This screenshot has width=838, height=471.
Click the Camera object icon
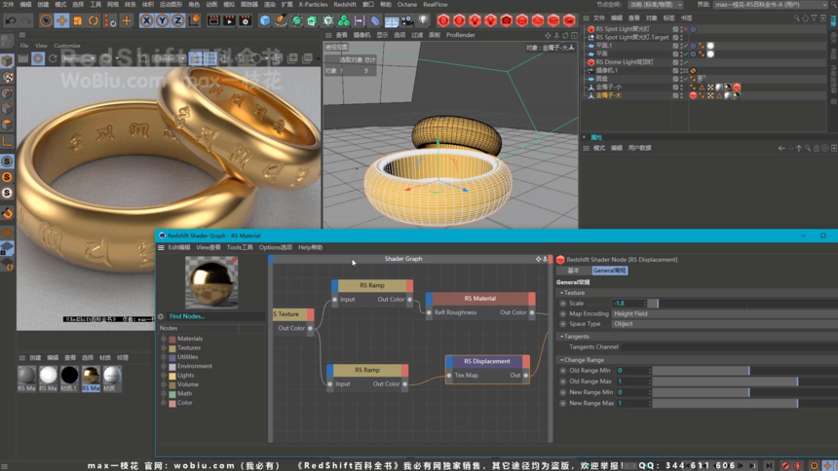click(x=407, y=20)
